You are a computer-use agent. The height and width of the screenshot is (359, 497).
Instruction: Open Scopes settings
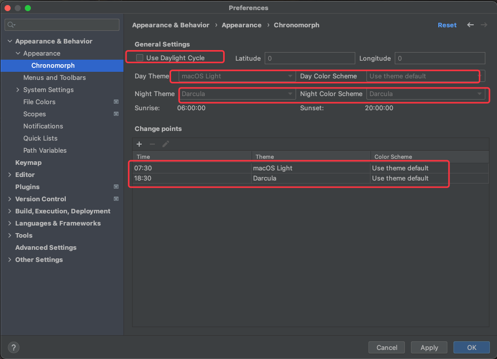tap(34, 114)
